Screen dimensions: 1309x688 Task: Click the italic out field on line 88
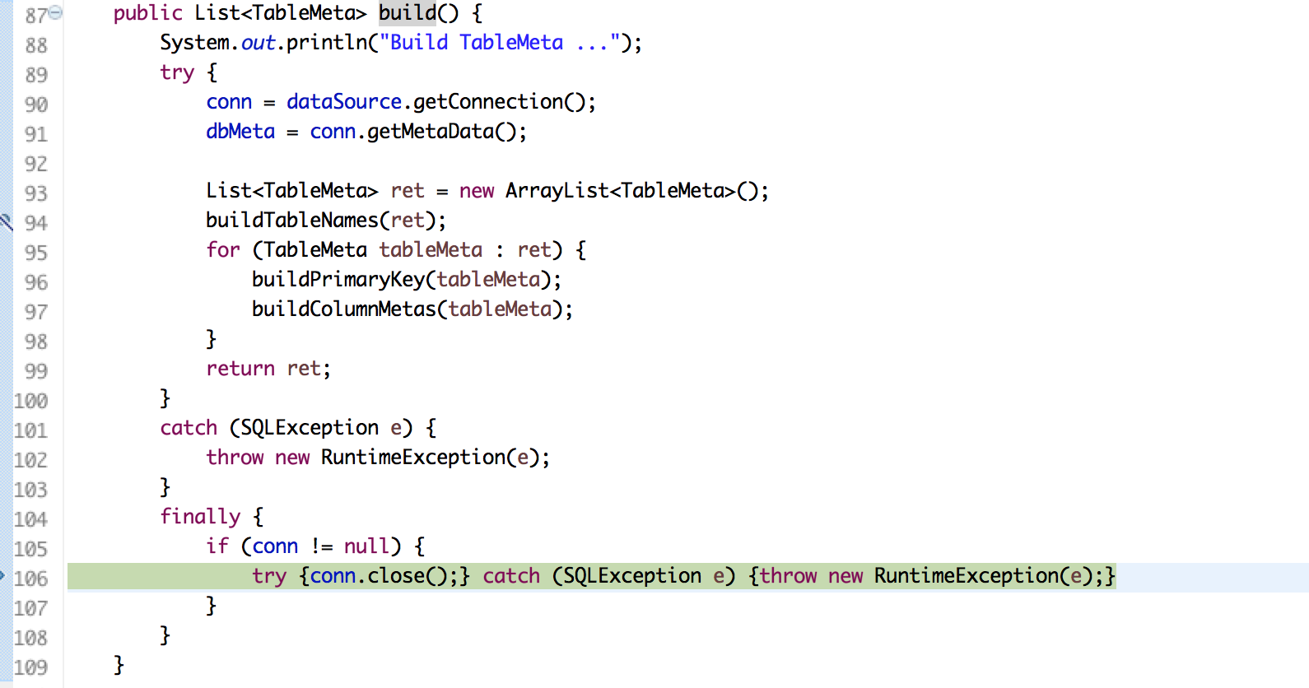click(x=259, y=43)
